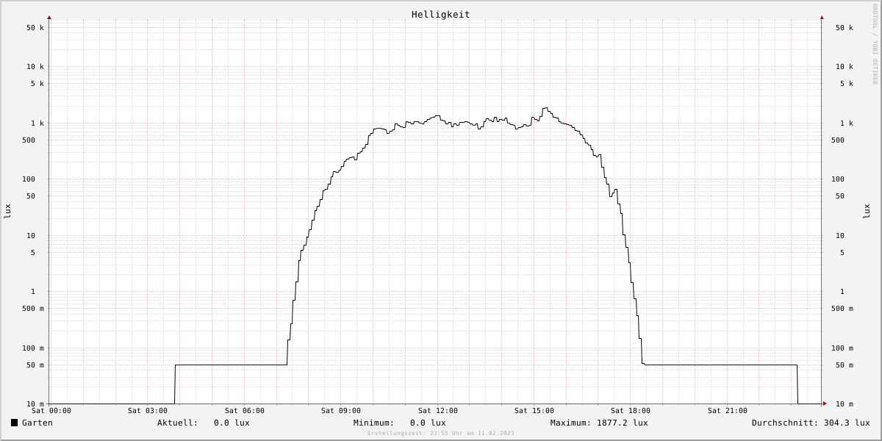Click the x-axis label "Sat 06:00"

245,411
